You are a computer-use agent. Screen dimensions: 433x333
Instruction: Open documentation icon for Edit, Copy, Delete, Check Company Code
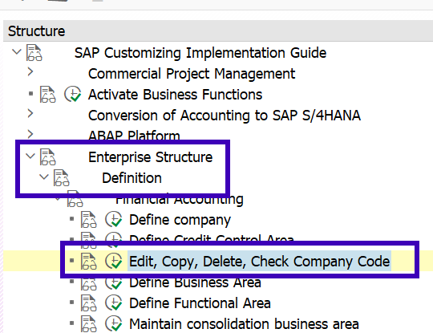point(89,261)
